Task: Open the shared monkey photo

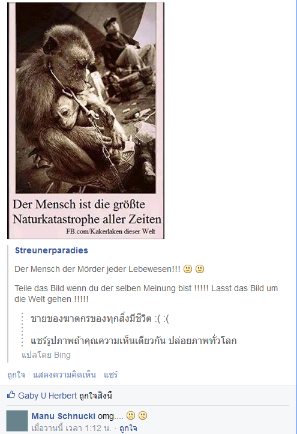Action: coord(86,121)
